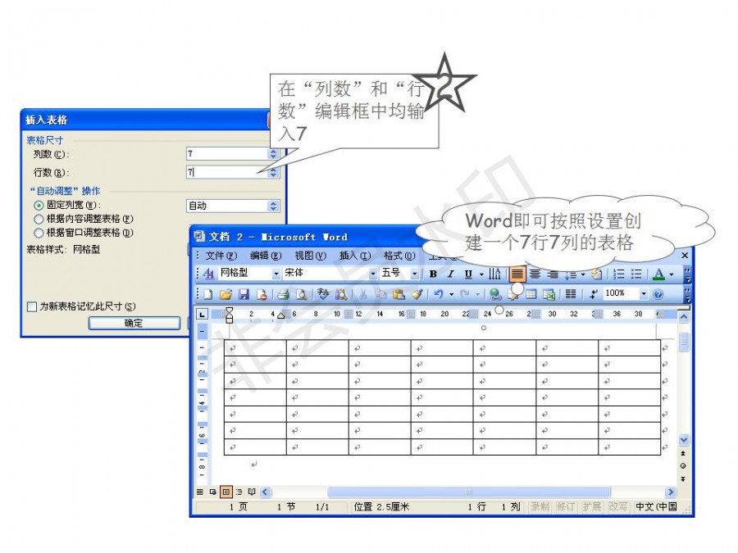Select the 固定列宽 radio button
This screenshot has width=738, height=553.
click(x=39, y=206)
